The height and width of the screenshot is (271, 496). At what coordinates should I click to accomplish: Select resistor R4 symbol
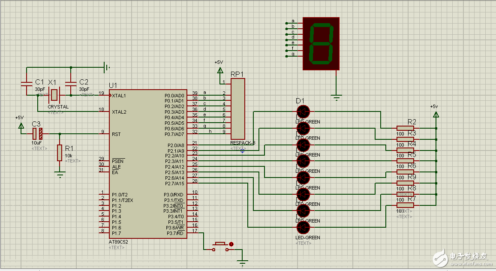tap(405, 150)
